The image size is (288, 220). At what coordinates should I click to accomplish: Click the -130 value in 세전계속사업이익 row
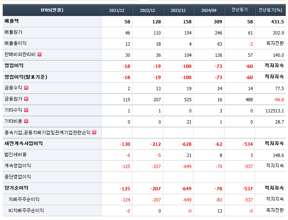(125, 144)
